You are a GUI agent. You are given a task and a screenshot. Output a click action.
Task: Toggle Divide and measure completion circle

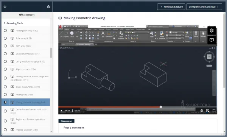tap(5, 54)
